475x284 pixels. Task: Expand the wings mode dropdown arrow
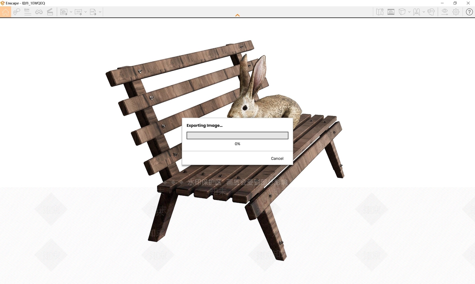[x=424, y=12]
